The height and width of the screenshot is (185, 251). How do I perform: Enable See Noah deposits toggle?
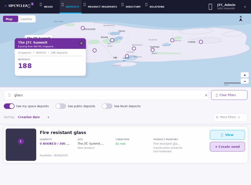point(107,106)
